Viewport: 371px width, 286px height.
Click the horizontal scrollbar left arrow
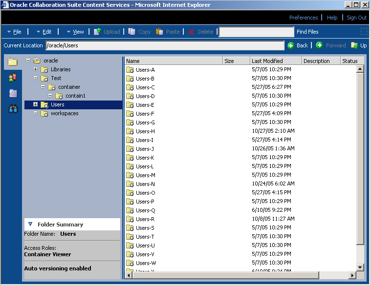pos(129,275)
